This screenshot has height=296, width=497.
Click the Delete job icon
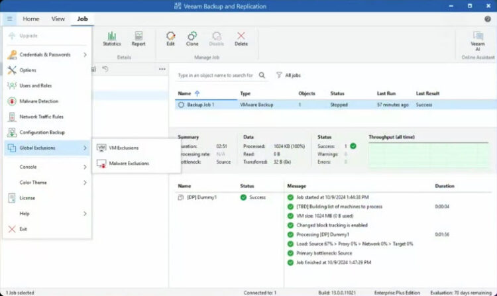pos(241,38)
